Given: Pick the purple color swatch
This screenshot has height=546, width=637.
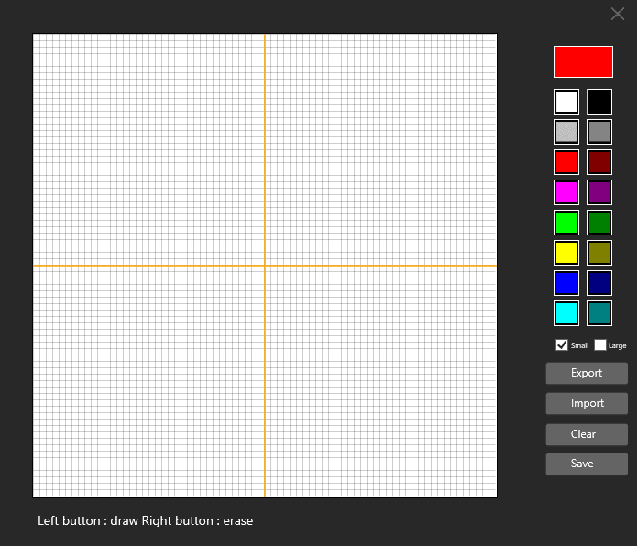Looking at the screenshot, I should click(x=599, y=192).
